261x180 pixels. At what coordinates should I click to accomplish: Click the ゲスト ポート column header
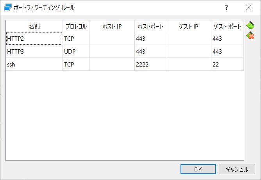click(x=227, y=27)
